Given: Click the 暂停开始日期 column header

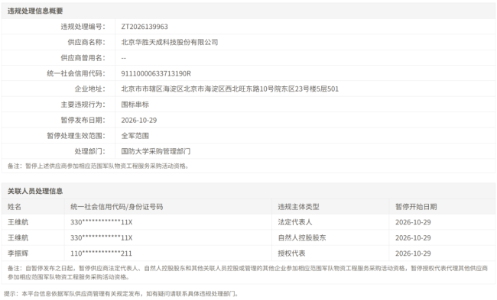Looking at the screenshot, I should pos(416,207).
